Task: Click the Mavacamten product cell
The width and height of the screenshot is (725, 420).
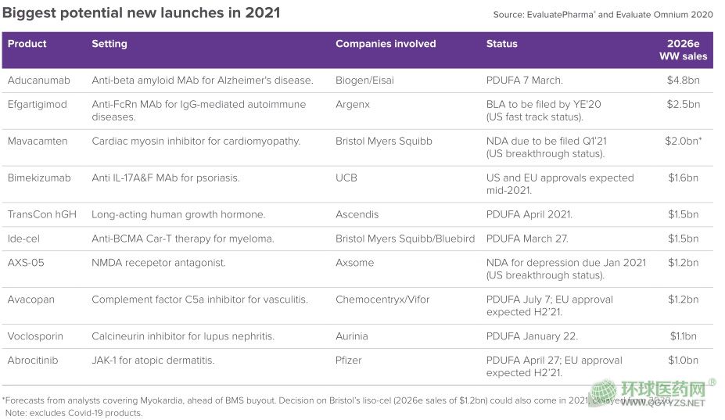Action: [x=38, y=141]
